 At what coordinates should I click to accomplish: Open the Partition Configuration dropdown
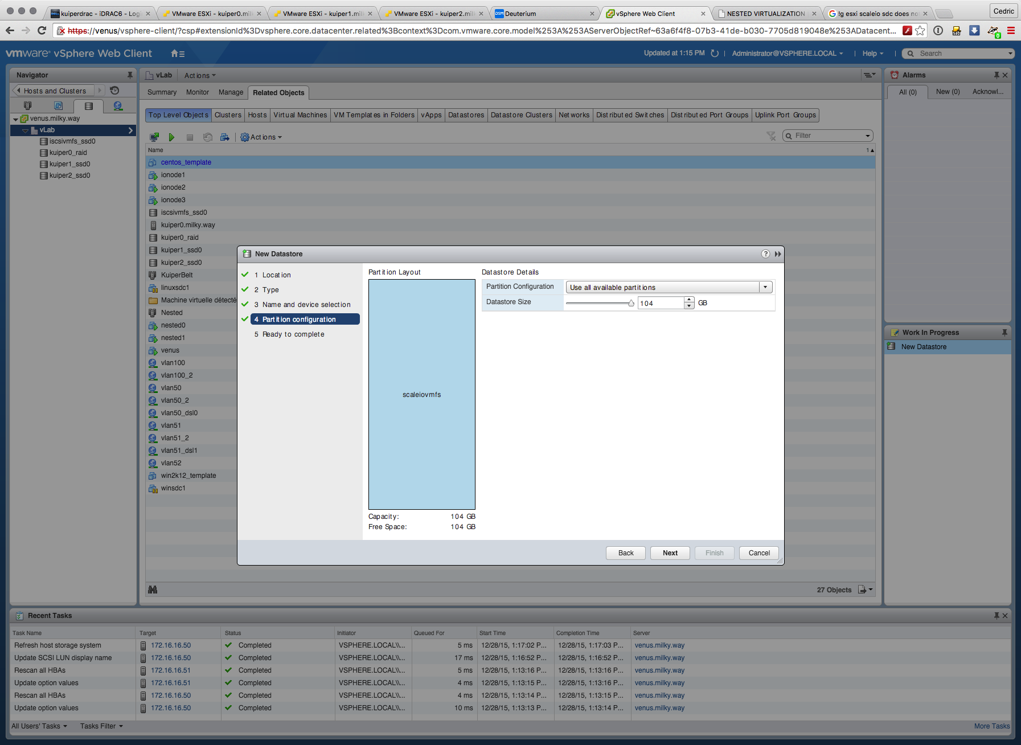[765, 287]
